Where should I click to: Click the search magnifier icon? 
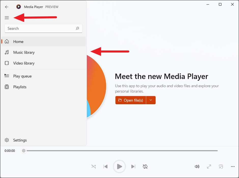coord(77,28)
